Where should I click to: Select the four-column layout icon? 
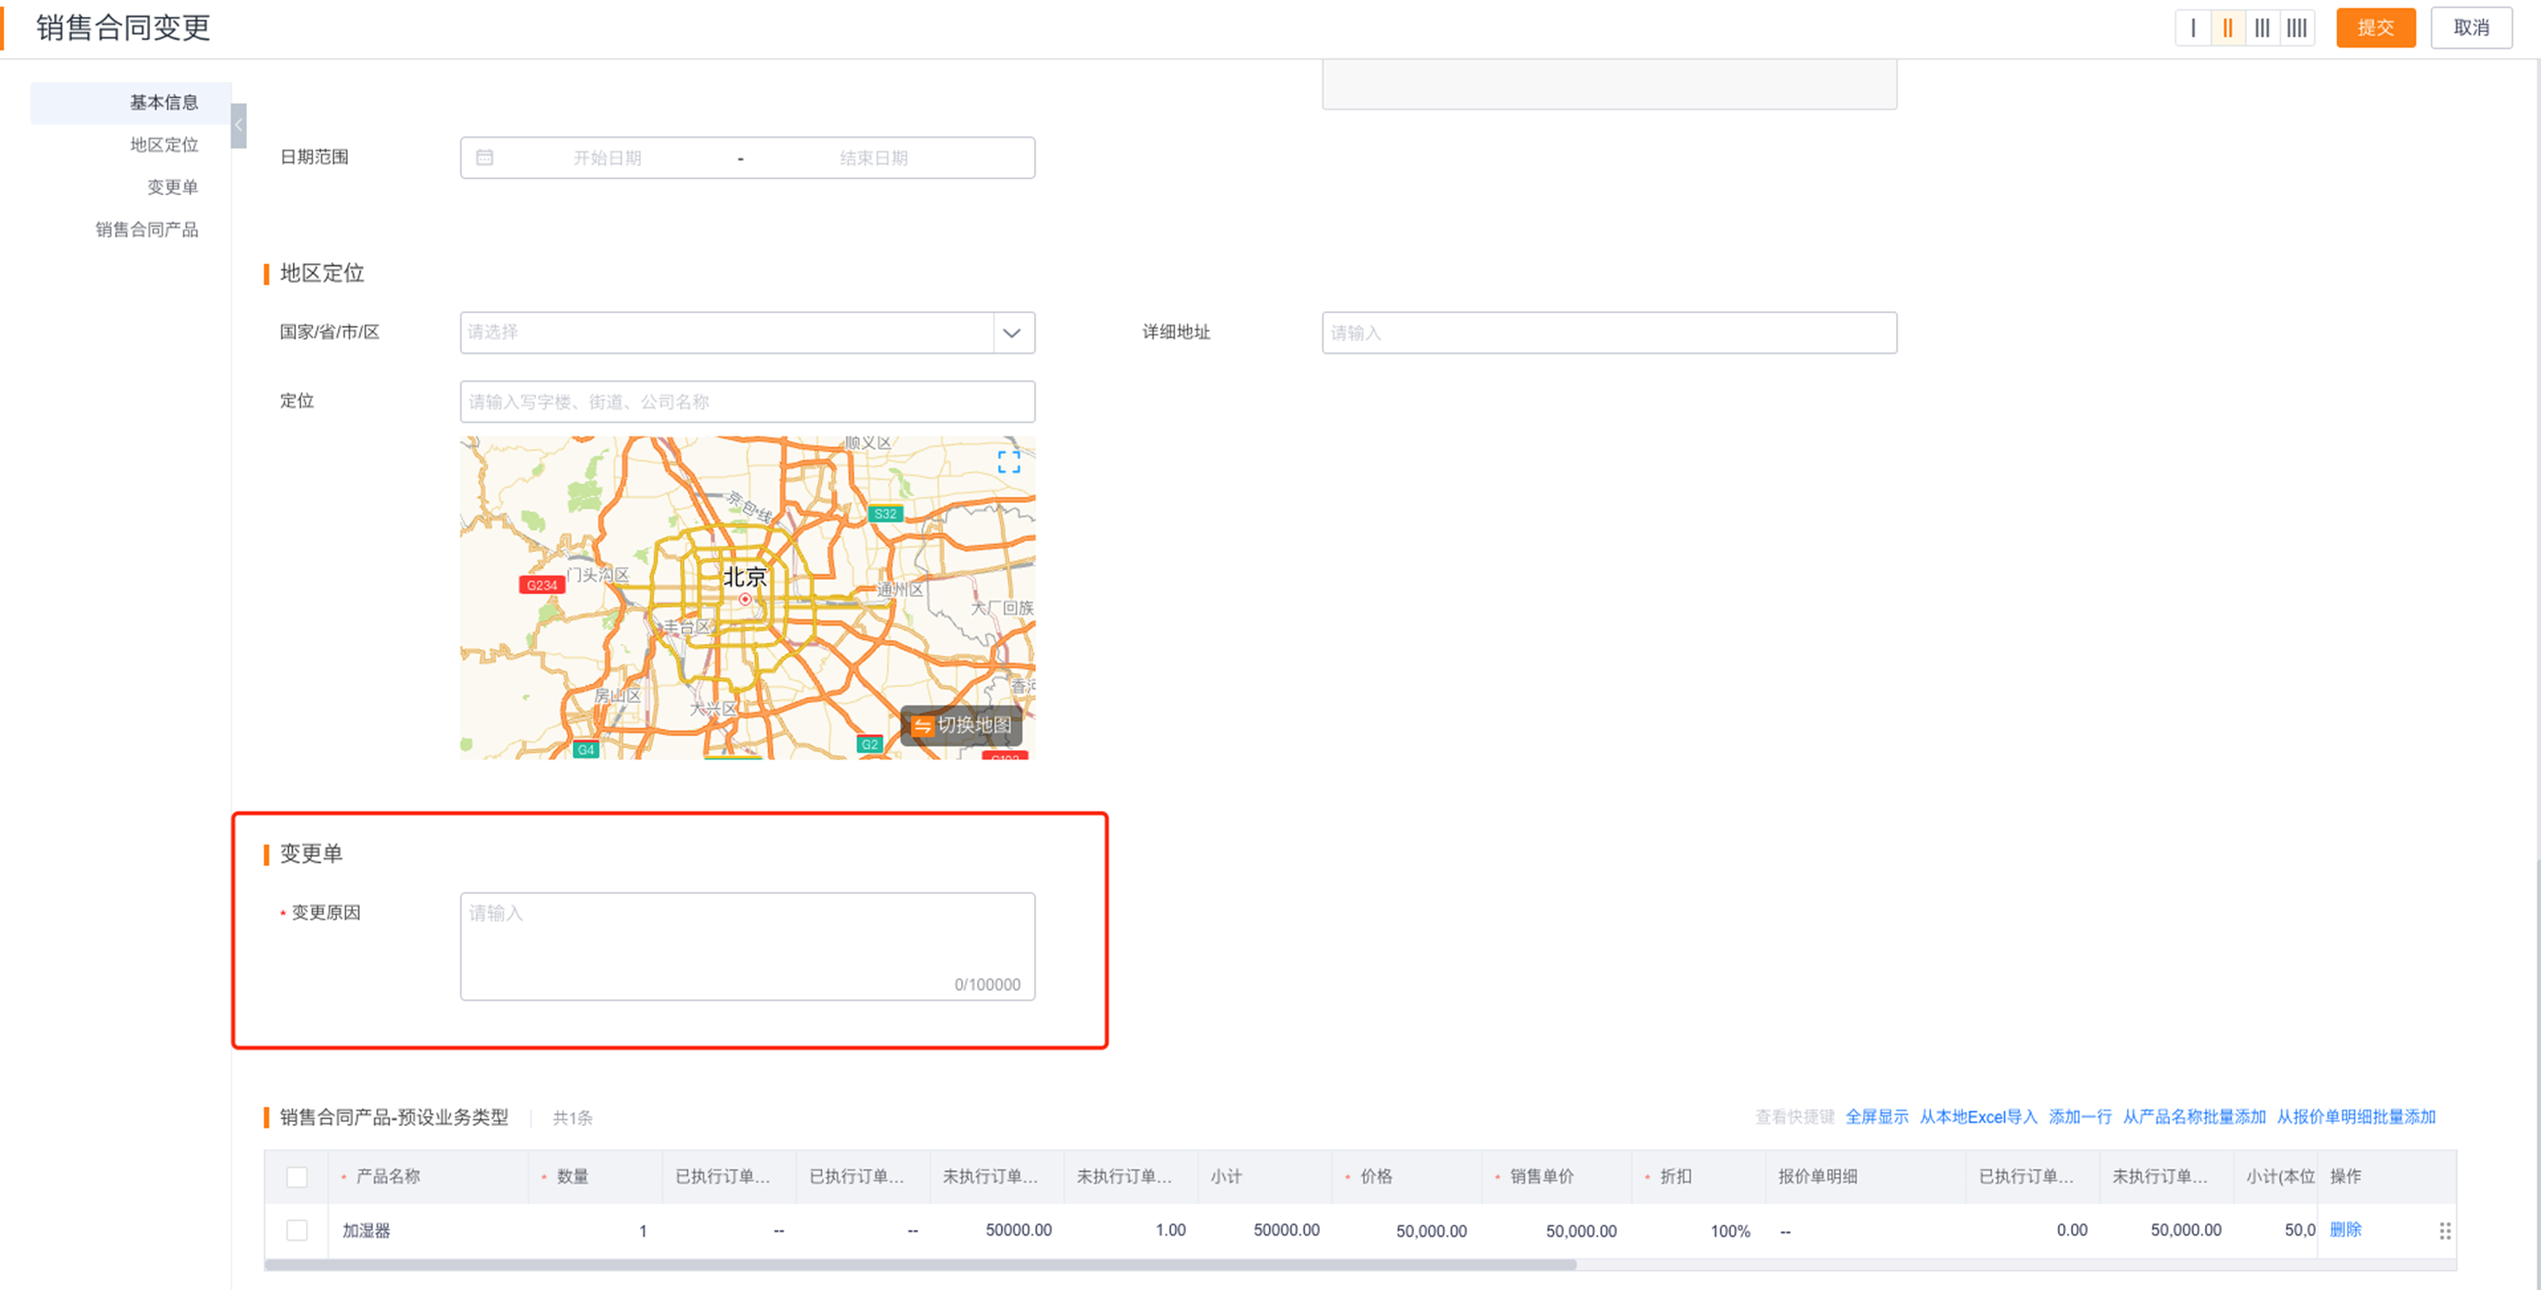[2297, 28]
